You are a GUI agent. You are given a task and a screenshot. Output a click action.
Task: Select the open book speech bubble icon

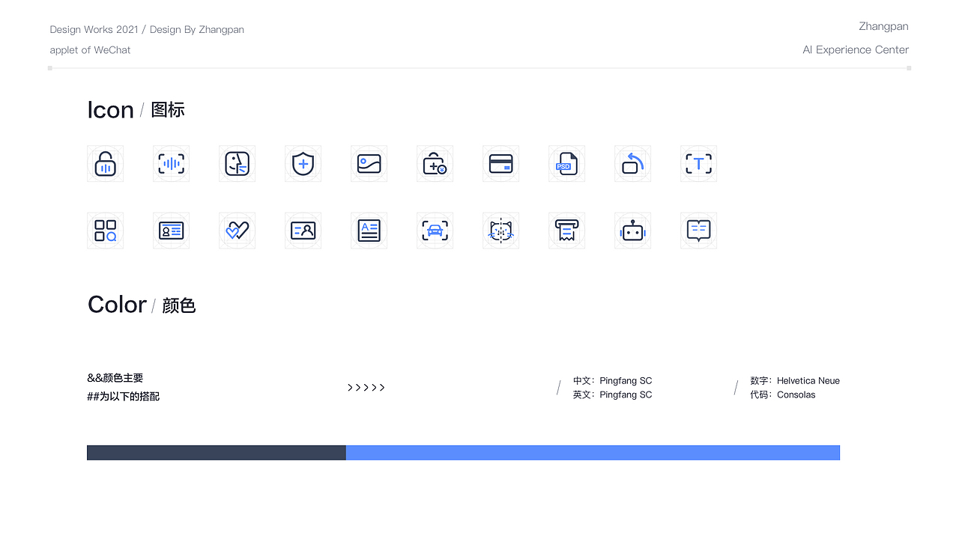698,231
